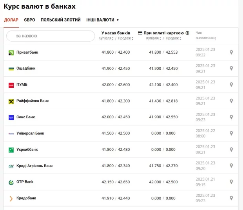
Task: Click the Укрсиббанк map pin icon
Action: tap(231, 150)
